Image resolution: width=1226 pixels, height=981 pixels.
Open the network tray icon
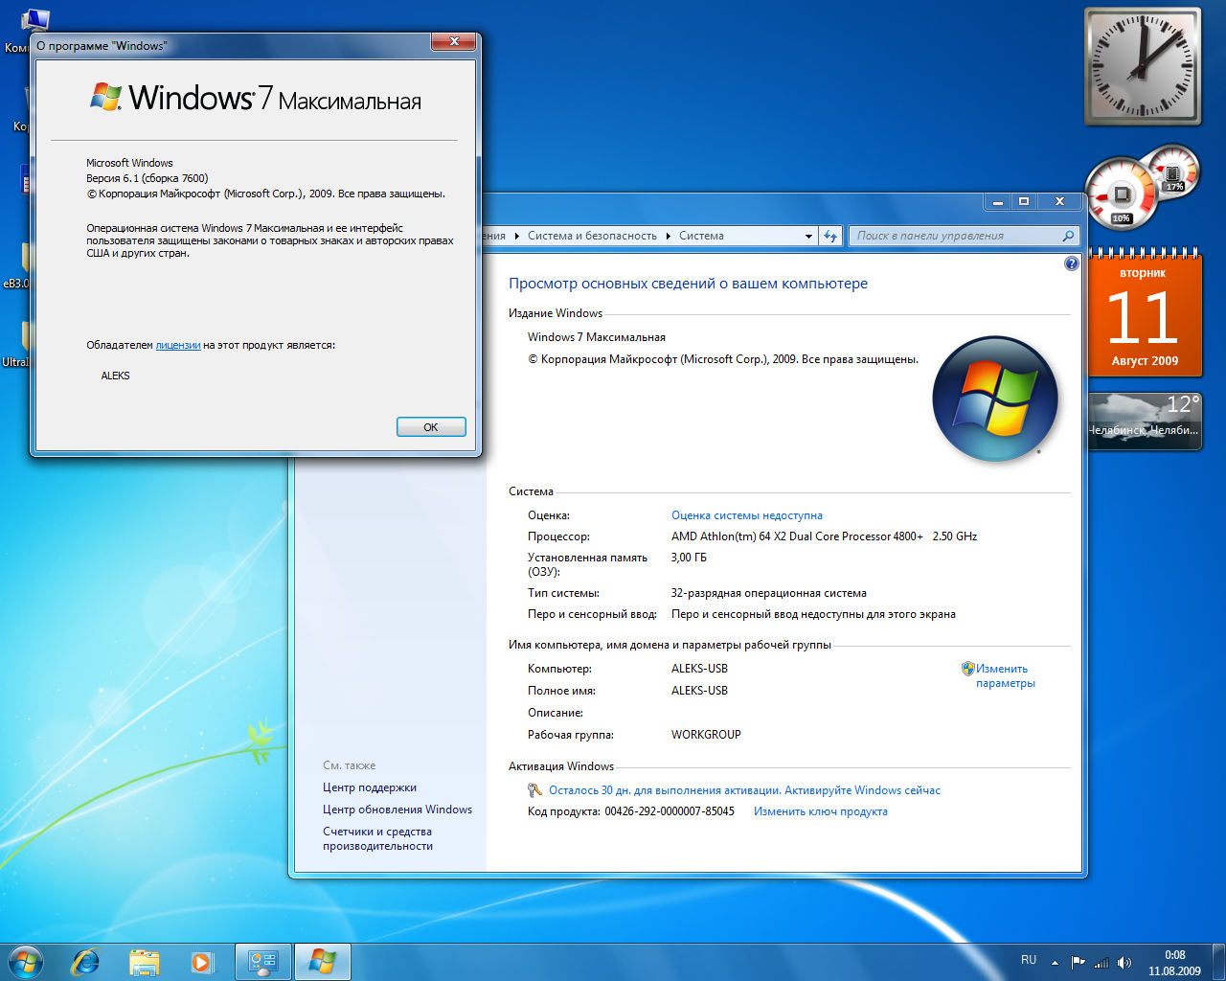1101,962
